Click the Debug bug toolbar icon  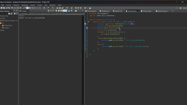coord(40,8)
